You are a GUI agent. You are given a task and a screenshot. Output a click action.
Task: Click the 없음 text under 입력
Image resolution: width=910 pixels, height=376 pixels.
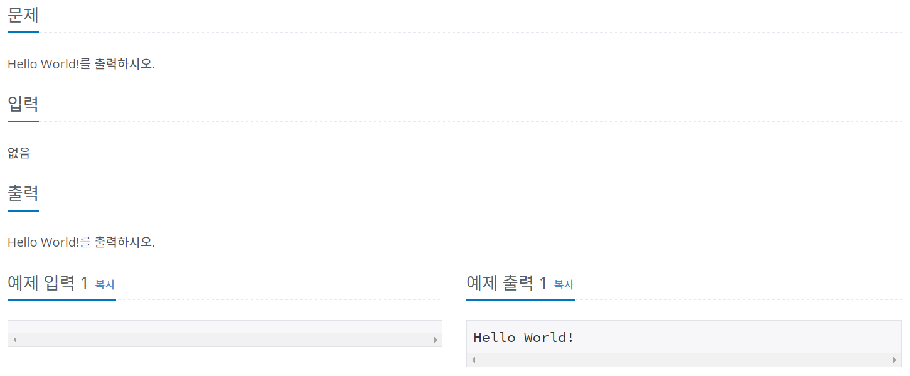coord(19,153)
